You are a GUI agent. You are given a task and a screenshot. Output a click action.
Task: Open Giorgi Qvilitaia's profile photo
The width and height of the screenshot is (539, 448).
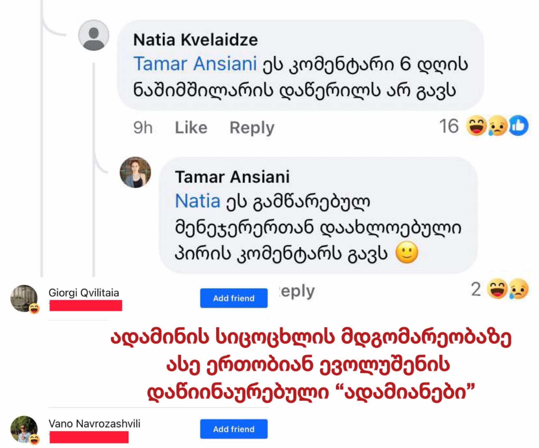point(24,298)
